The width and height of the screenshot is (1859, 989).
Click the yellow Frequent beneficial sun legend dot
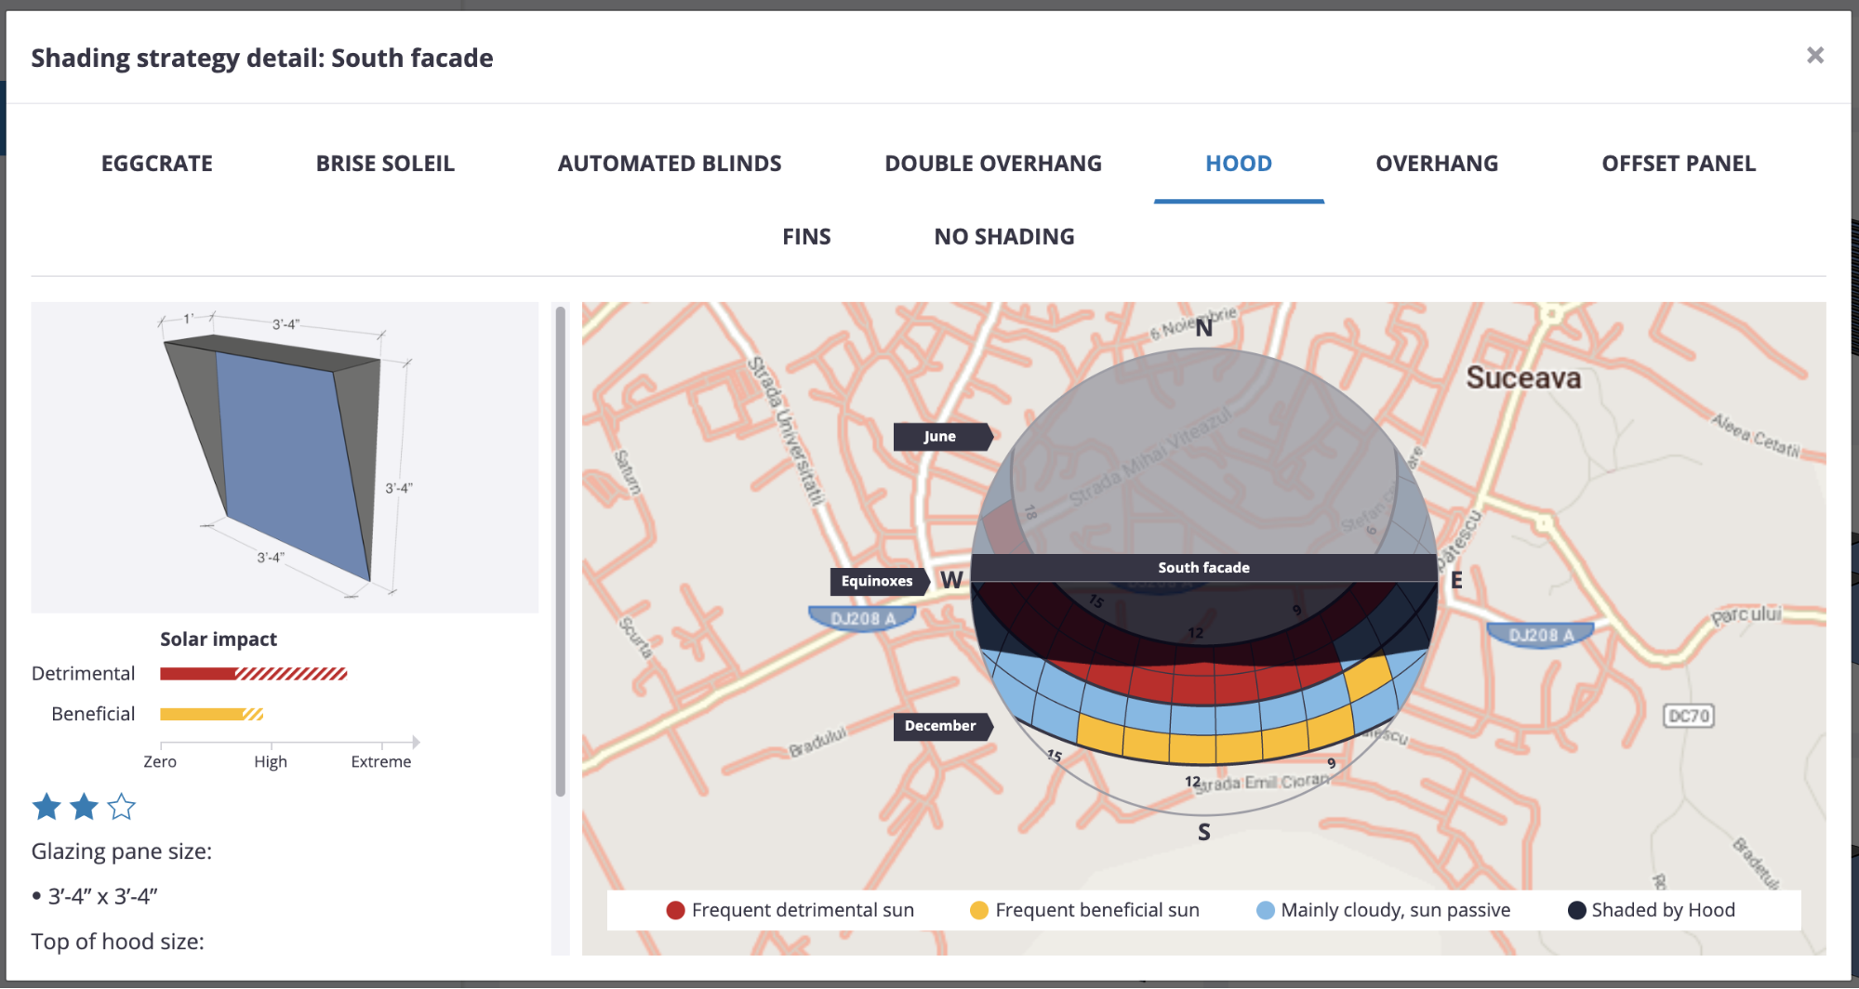[x=979, y=911]
